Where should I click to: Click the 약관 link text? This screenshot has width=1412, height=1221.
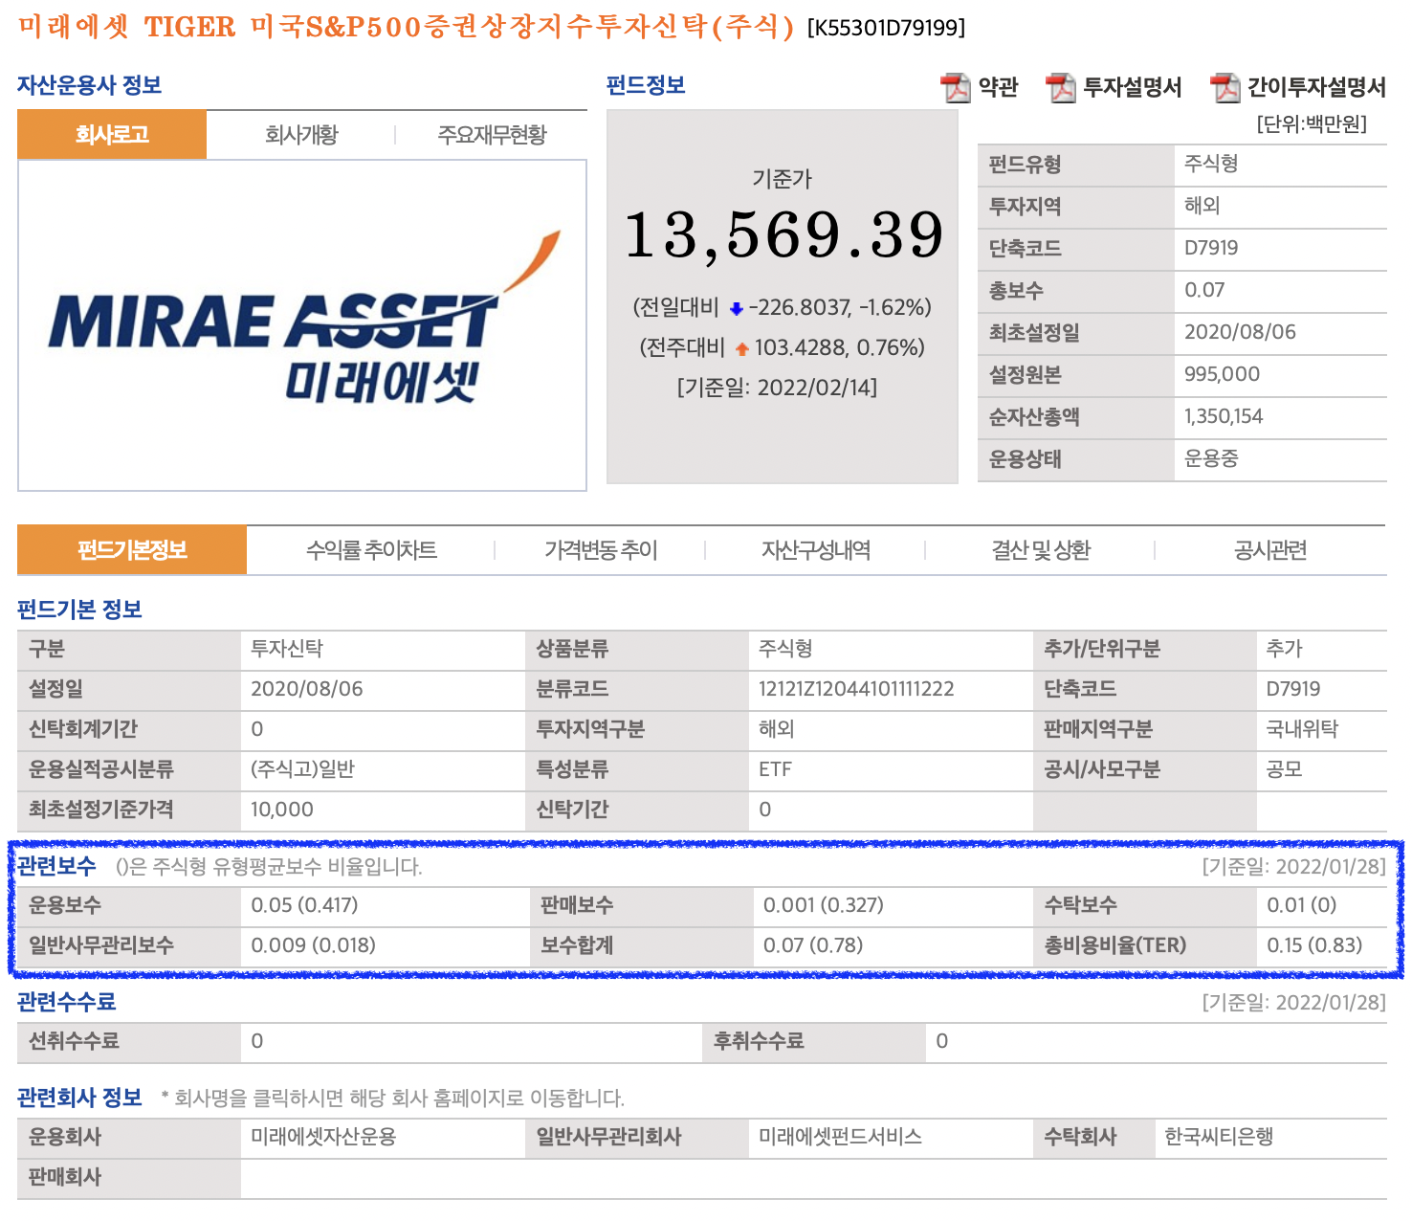click(998, 88)
